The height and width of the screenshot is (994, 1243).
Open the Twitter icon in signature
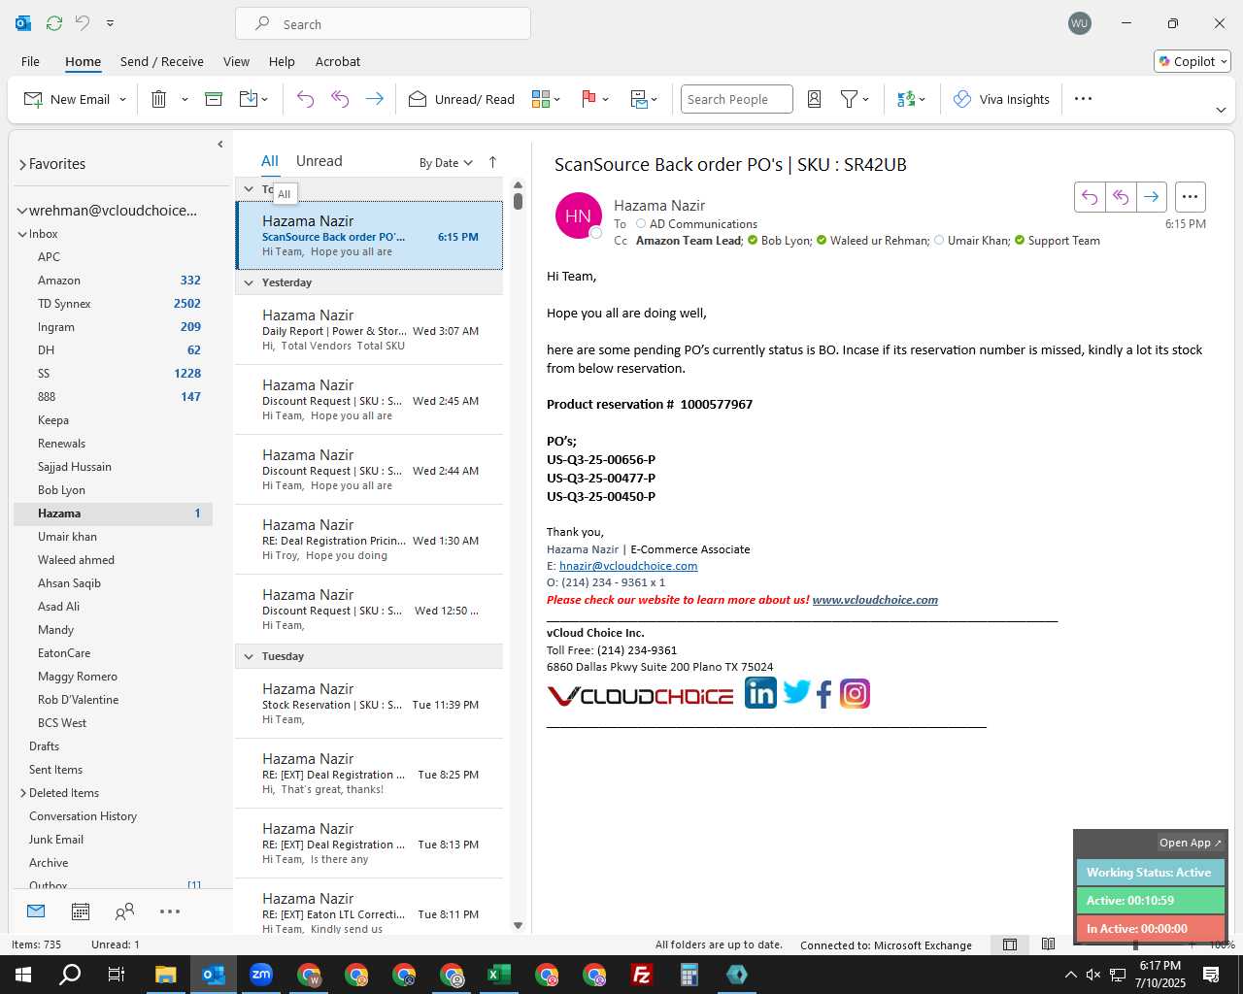click(x=796, y=692)
